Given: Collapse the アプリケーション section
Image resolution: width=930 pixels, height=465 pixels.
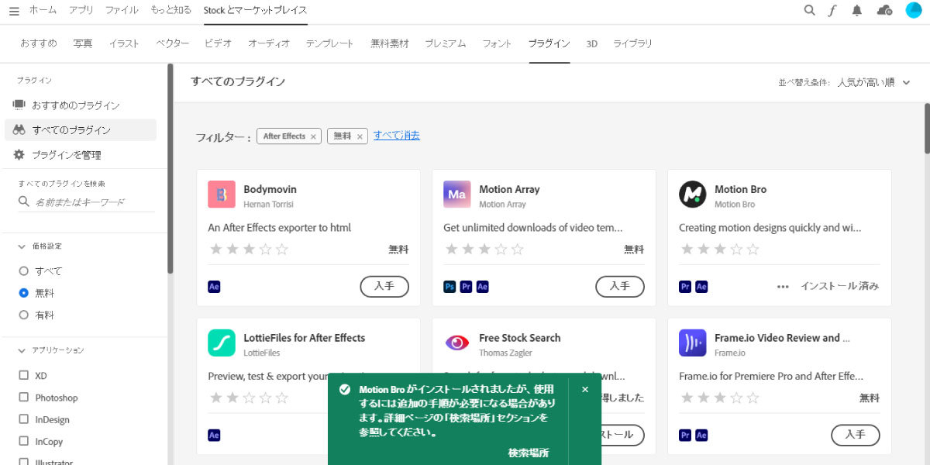Looking at the screenshot, I should tap(22, 350).
